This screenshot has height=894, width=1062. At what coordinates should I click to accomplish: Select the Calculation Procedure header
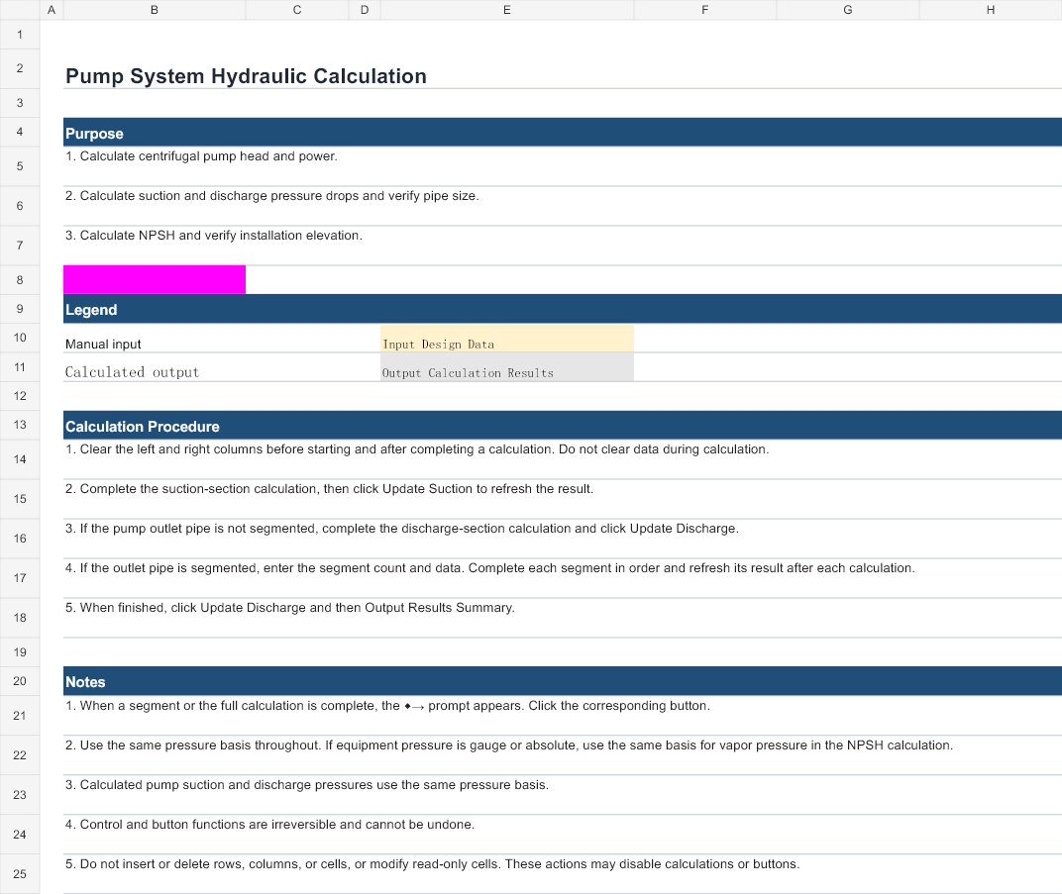tap(563, 425)
